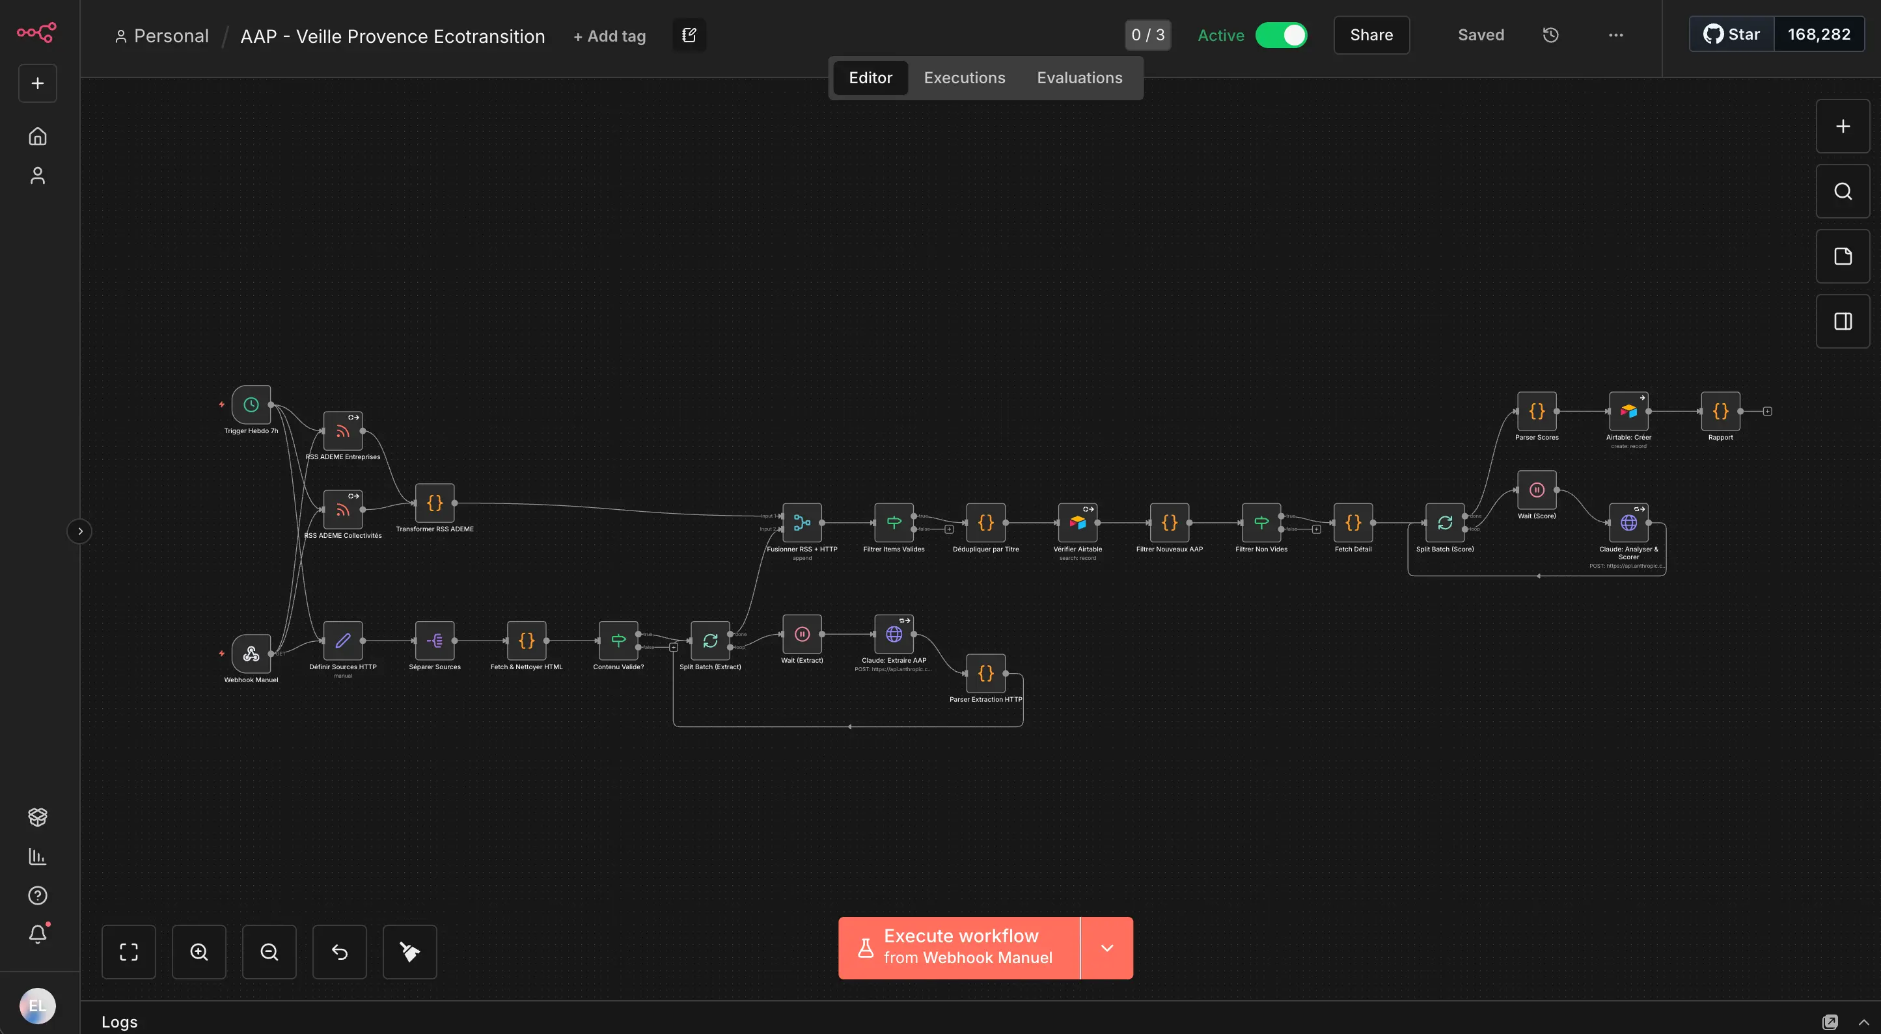
Task: Expand the Logs panel chevron
Action: [1863, 1022]
